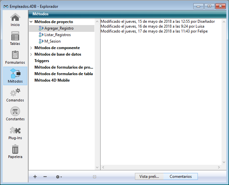The width and height of the screenshot is (229, 185).
Task: Expand Métodos de base de datos
Action: click(31, 54)
